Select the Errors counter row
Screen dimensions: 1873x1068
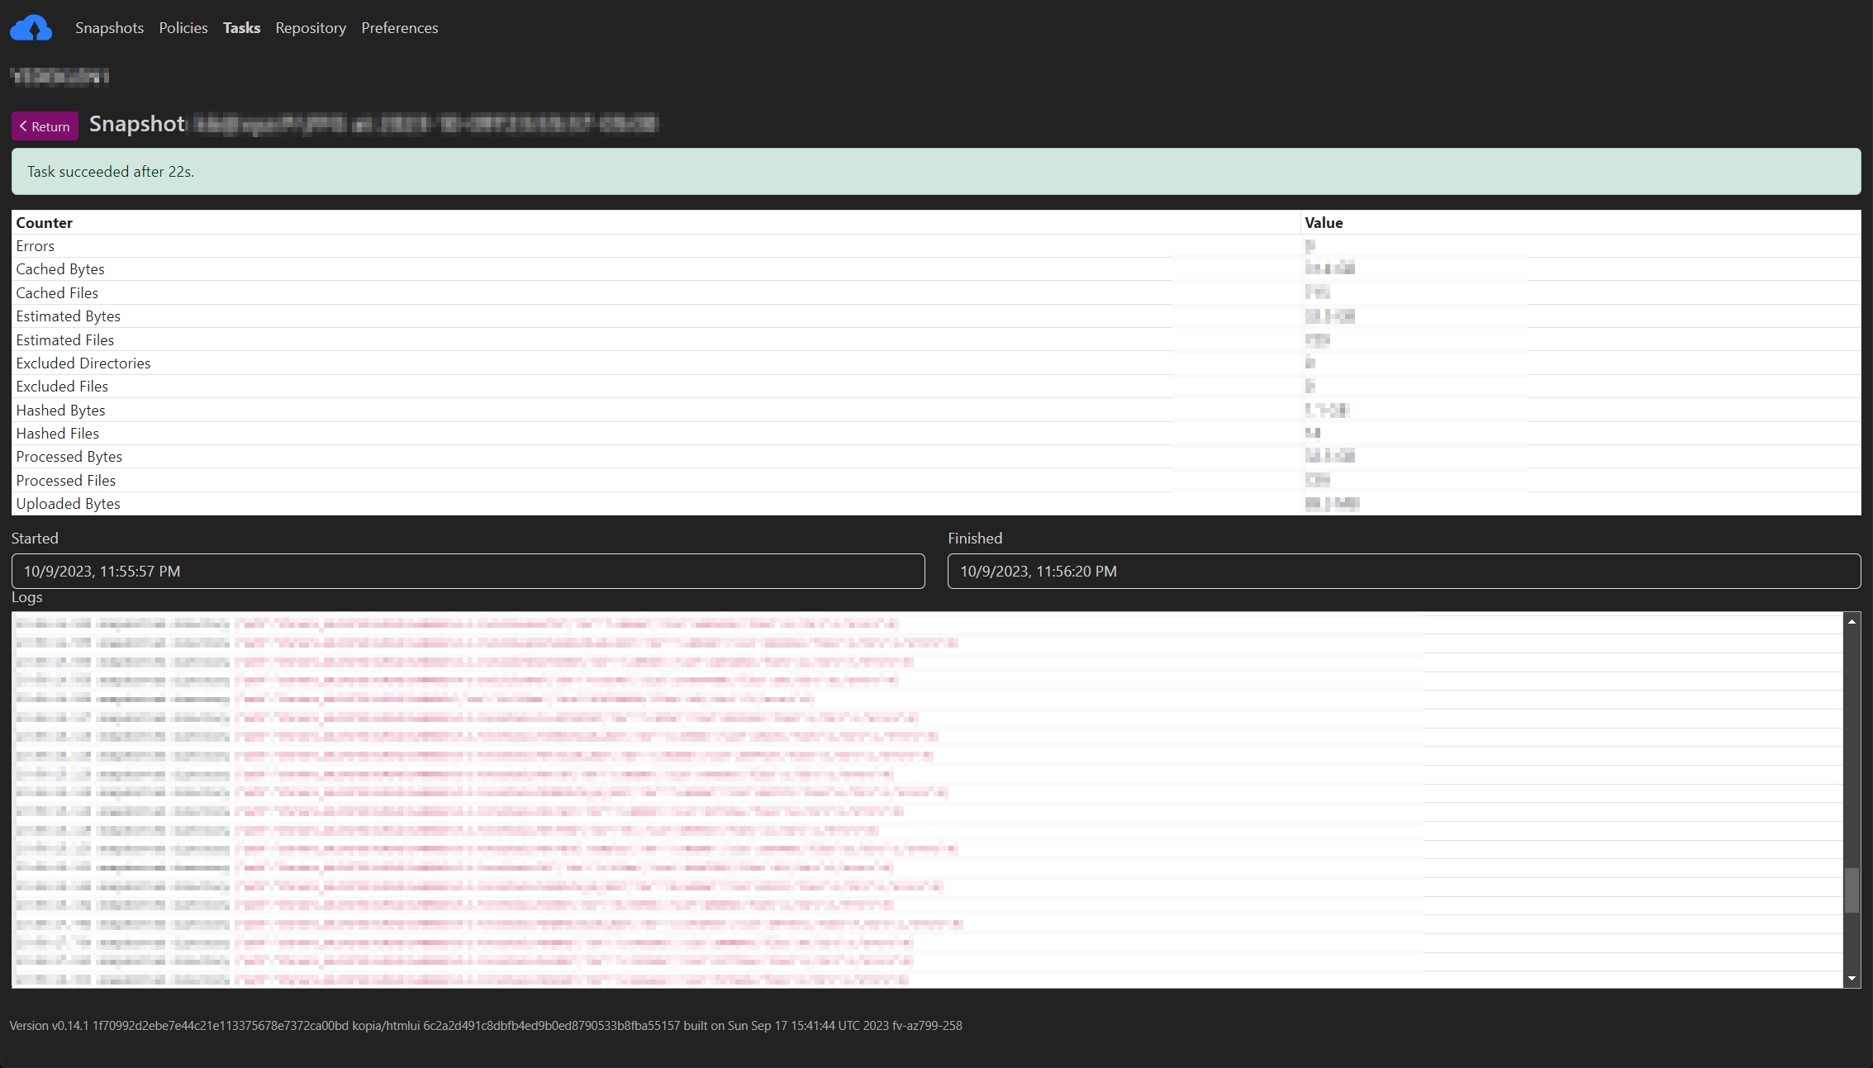click(35, 245)
